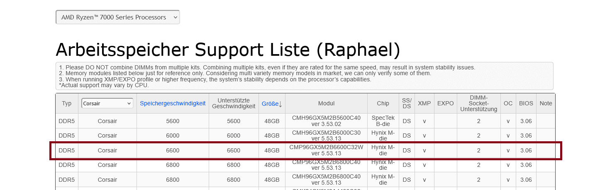
Task: Click the Hynix M-die cell in the 6000 row
Action: pos(383,135)
